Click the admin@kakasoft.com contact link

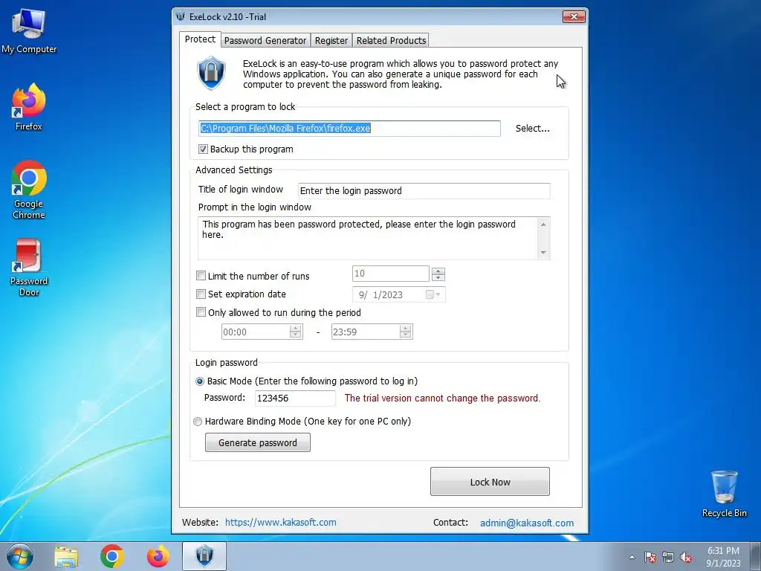(527, 523)
